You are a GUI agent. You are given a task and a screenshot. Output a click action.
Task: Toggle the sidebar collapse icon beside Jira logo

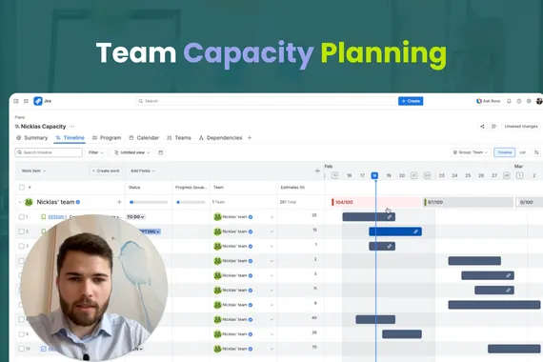point(16,101)
